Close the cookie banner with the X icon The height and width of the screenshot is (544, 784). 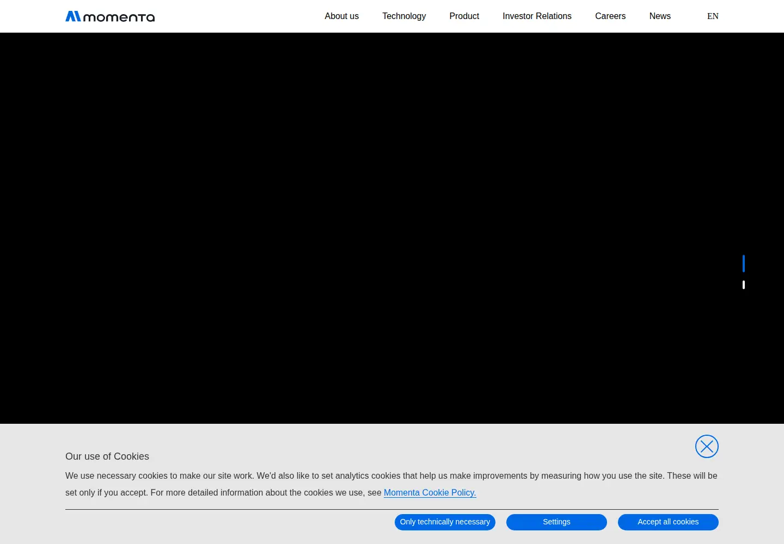point(707,447)
